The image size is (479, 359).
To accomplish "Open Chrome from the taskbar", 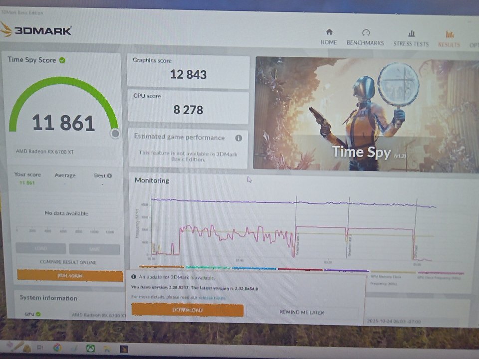I will [57, 348].
